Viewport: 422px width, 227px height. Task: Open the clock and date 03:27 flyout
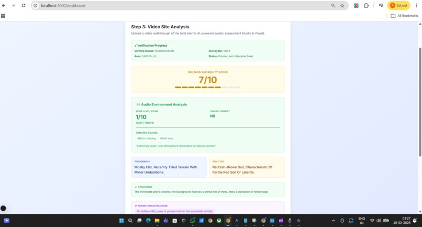402,221
